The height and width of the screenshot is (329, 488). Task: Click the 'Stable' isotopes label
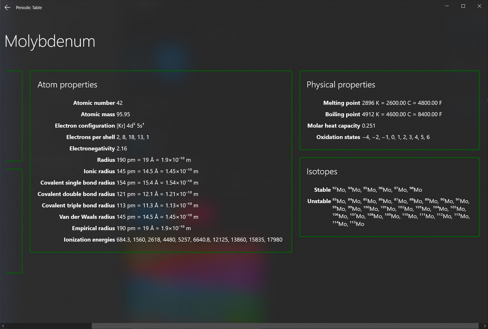tap(322, 190)
